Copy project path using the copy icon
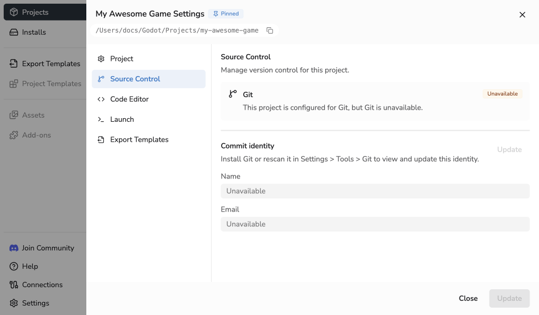 [270, 30]
